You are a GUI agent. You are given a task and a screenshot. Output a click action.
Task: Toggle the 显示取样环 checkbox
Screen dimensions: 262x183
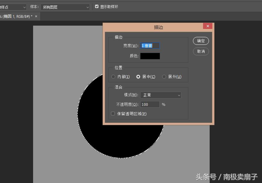[97, 6]
